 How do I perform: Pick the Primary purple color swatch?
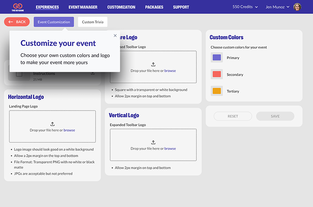217,58
